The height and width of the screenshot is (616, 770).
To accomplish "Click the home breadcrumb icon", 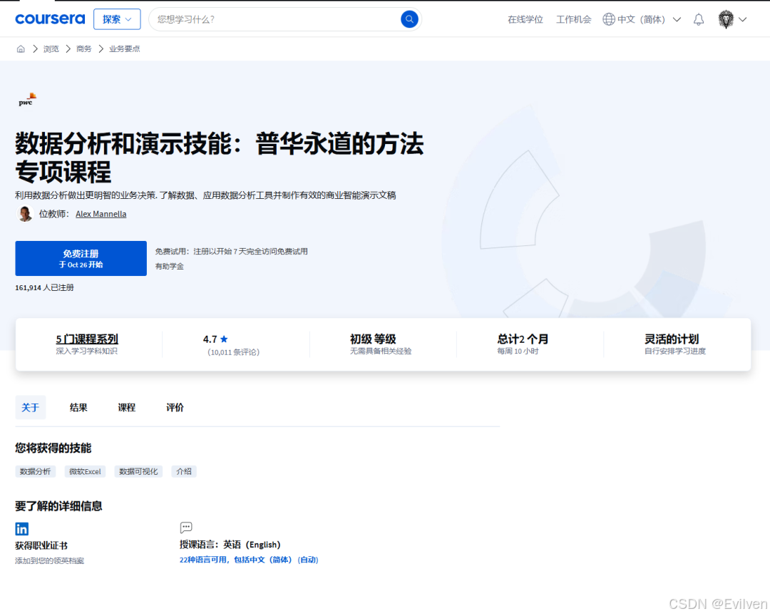I will pyautogui.click(x=21, y=48).
